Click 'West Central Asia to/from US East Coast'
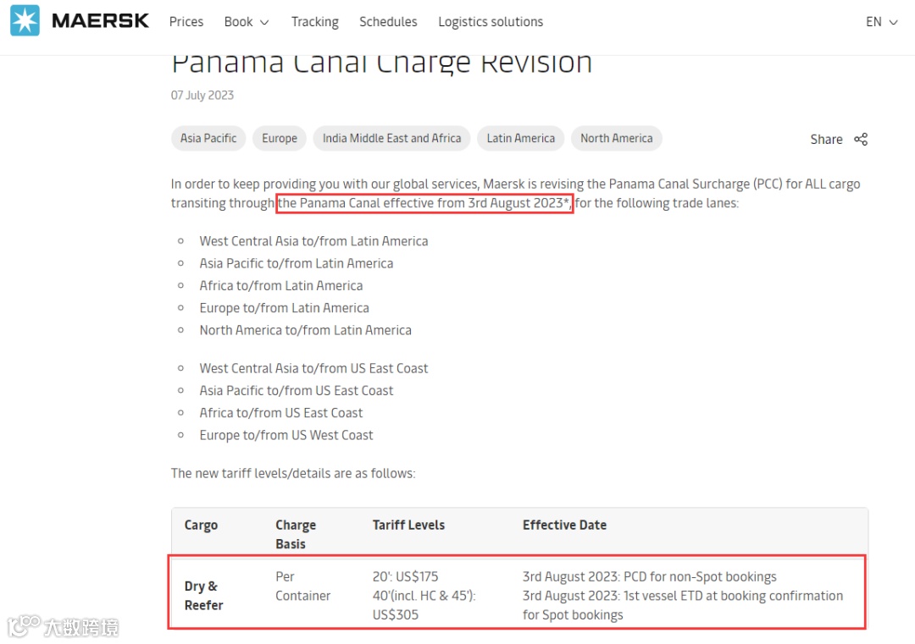915x644 pixels. click(313, 368)
